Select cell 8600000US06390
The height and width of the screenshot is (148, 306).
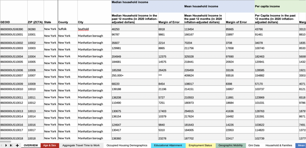pyautogui.click(x=14, y=28)
